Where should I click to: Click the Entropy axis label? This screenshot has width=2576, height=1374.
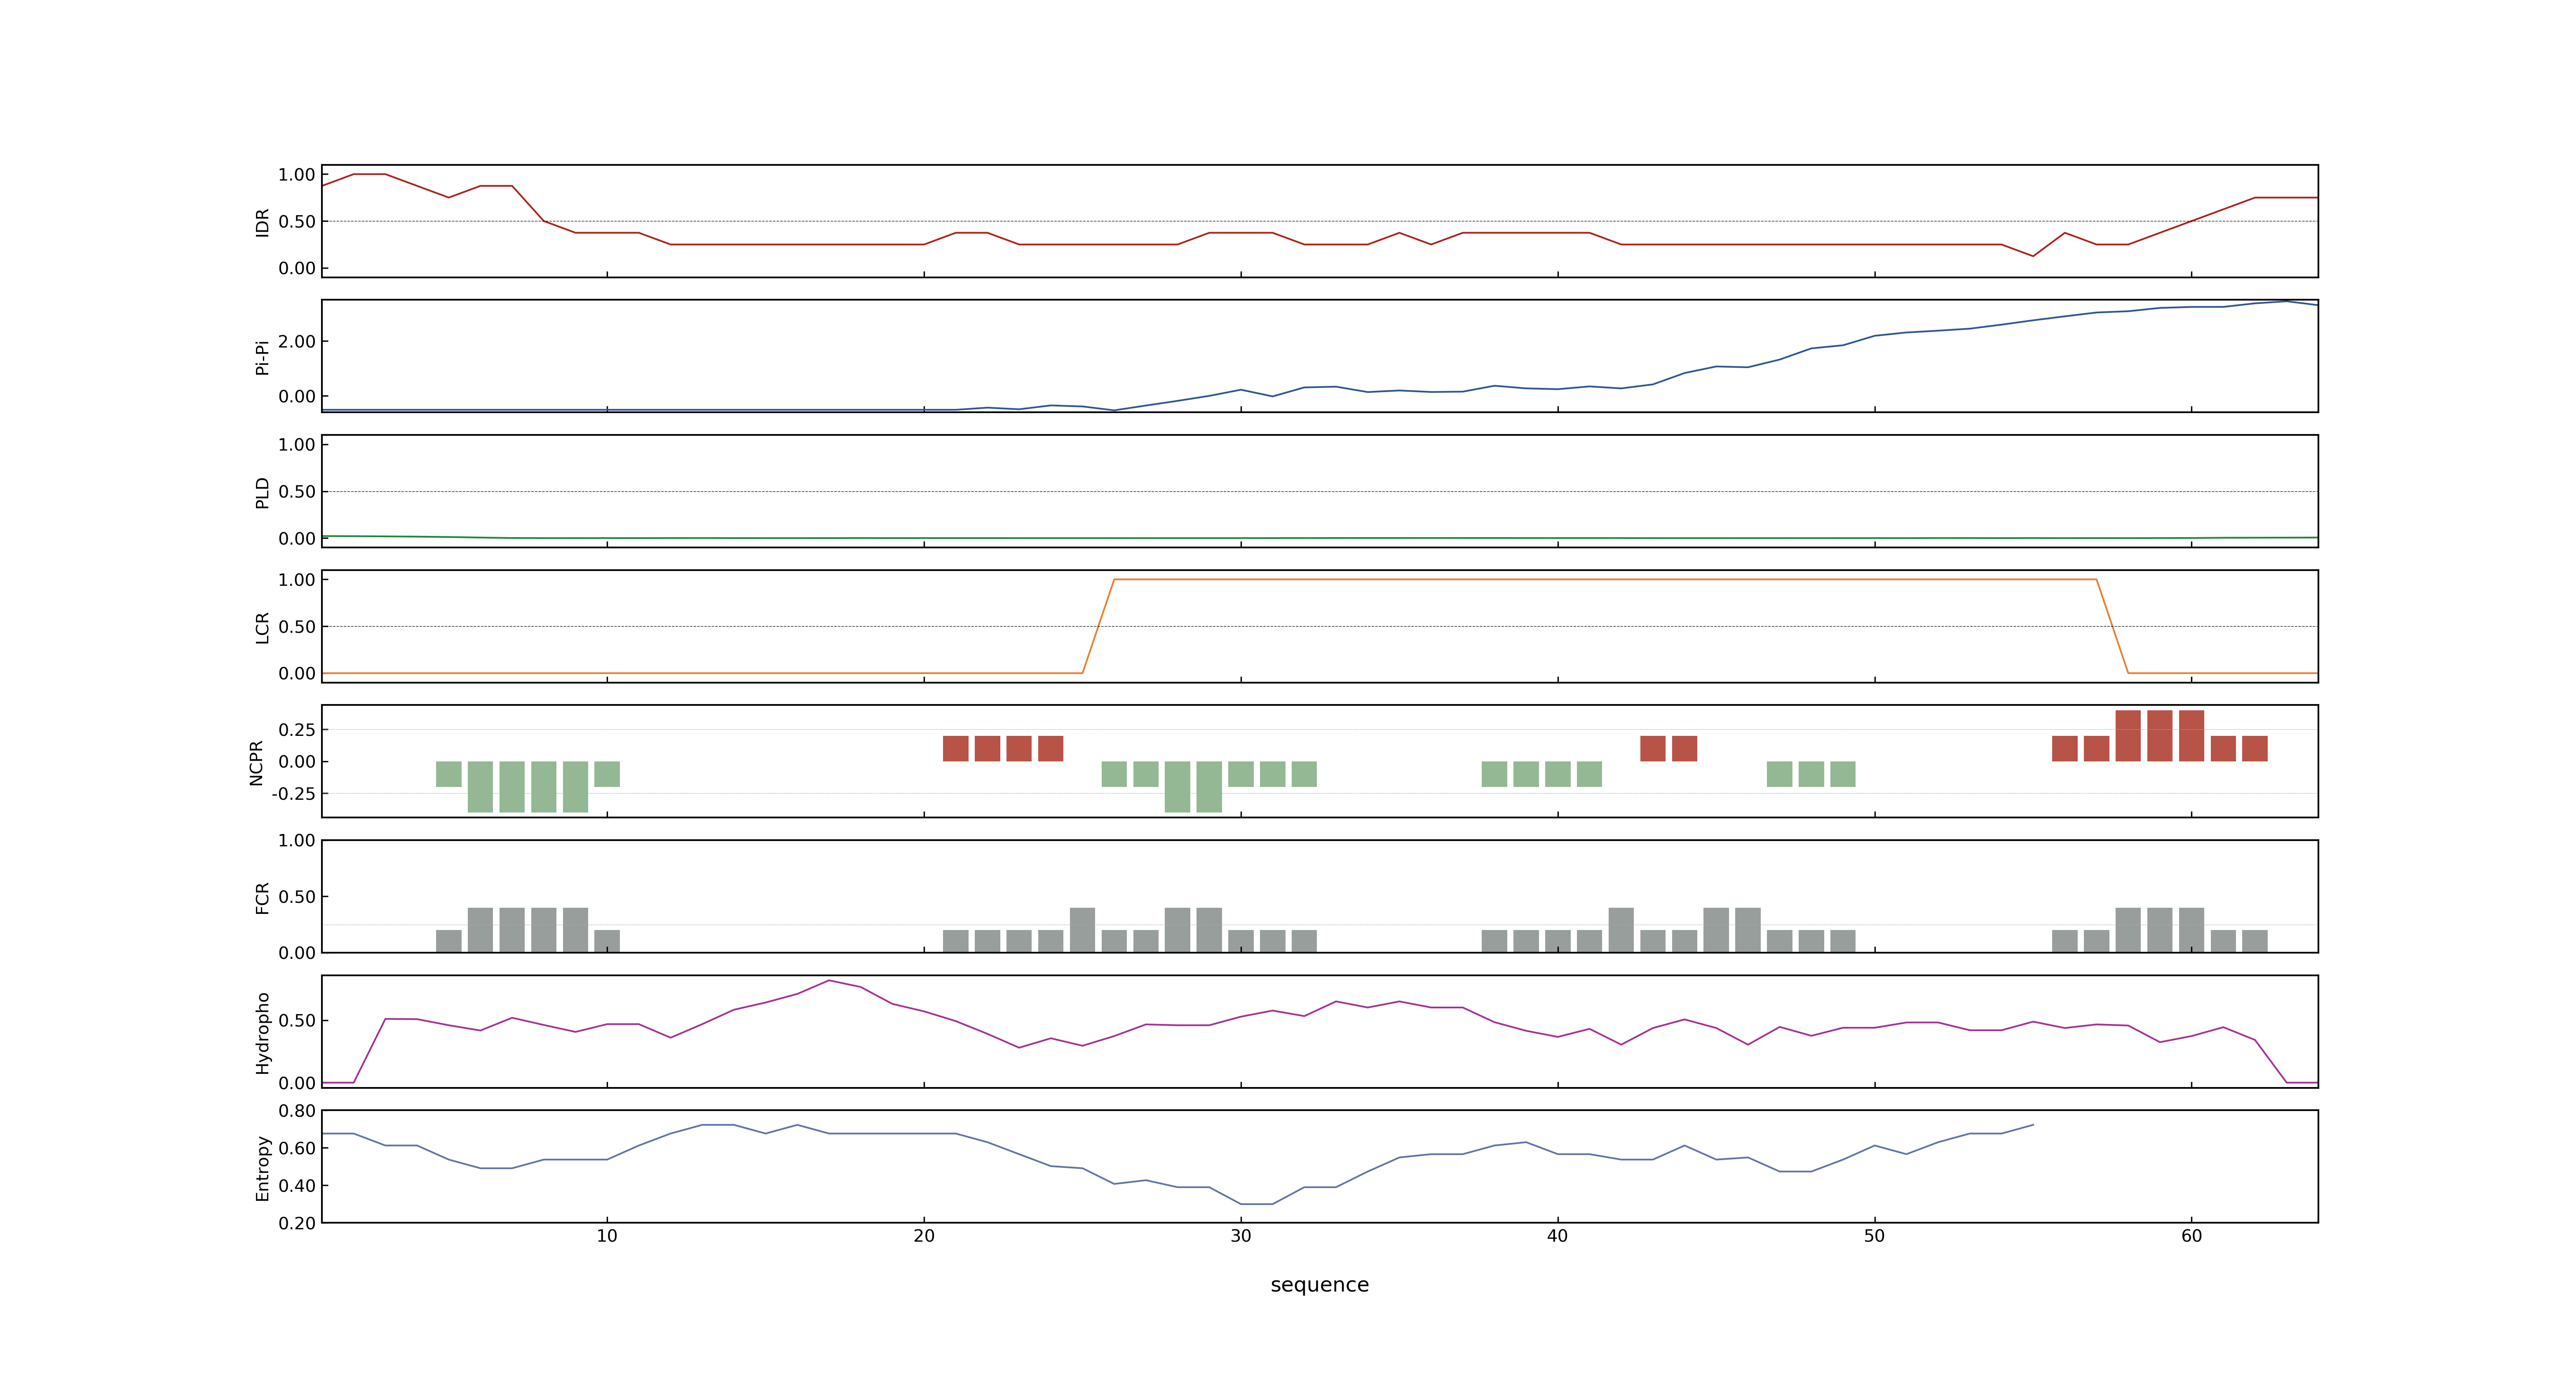coord(262,1167)
